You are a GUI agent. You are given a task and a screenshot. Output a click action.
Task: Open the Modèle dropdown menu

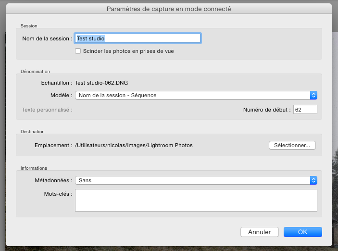click(x=196, y=95)
